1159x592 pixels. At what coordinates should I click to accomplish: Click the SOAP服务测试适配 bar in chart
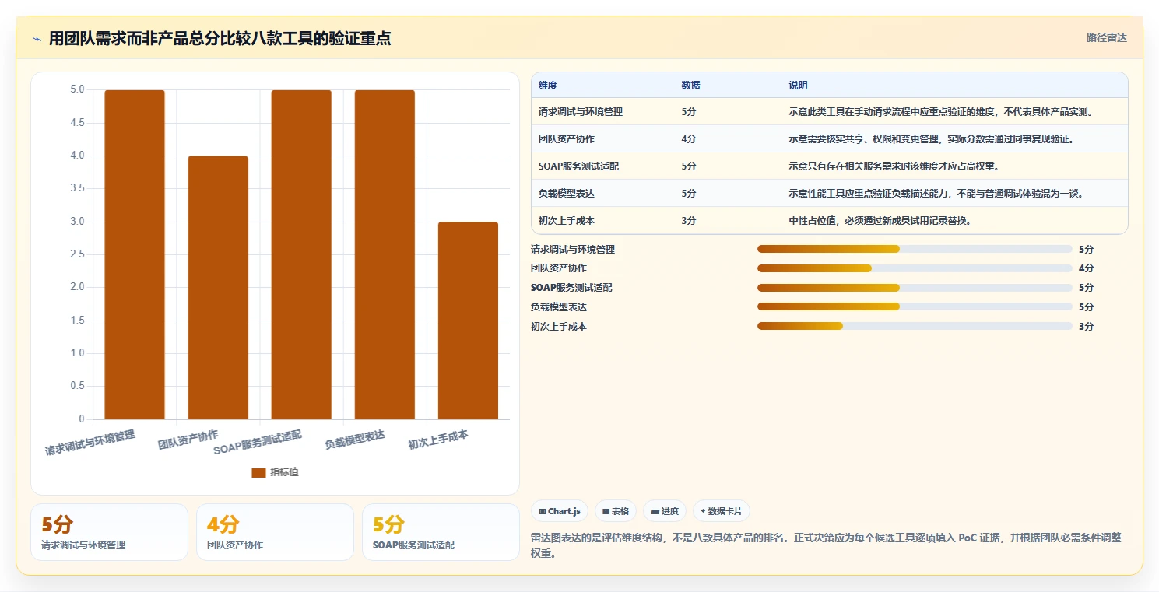click(x=301, y=254)
